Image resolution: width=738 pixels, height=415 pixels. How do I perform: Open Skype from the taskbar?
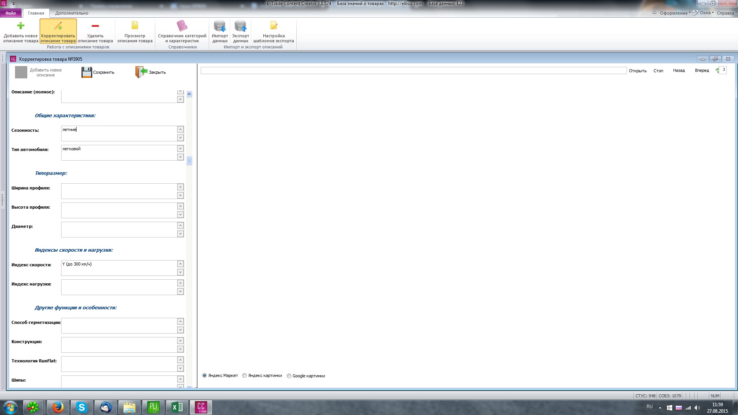[x=81, y=407]
